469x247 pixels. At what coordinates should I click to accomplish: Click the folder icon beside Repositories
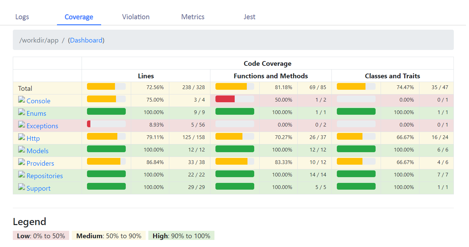coord(22,174)
